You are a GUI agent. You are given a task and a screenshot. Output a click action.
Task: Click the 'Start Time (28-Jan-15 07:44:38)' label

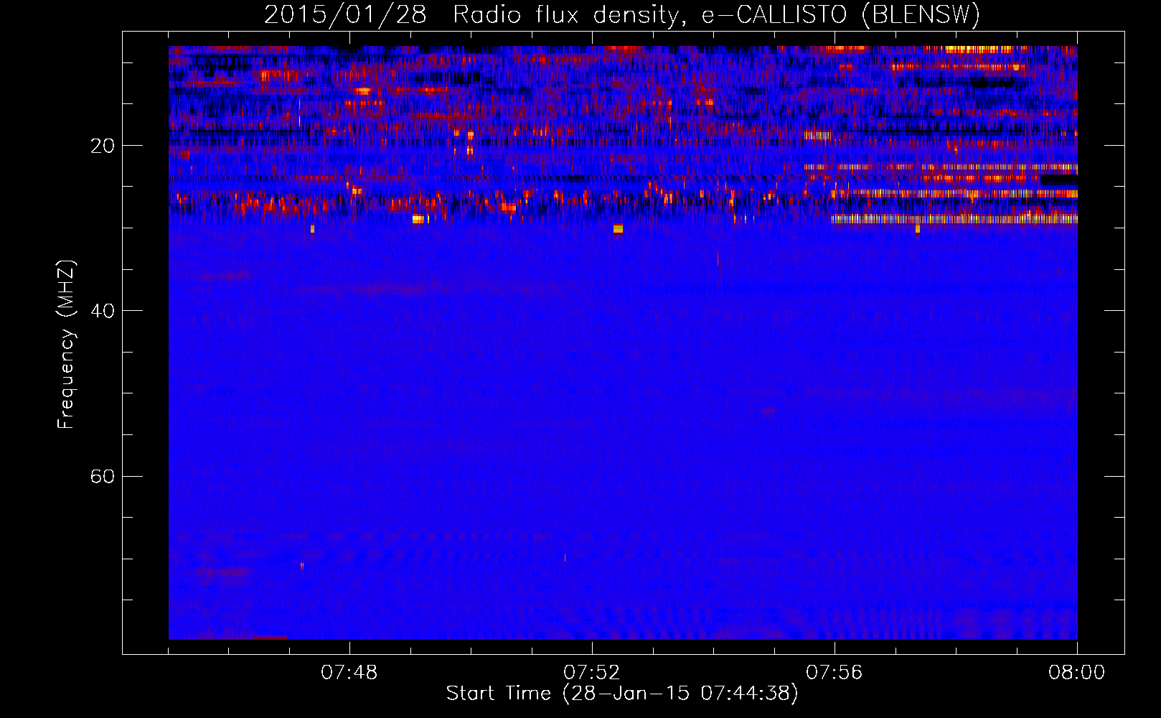click(622, 694)
